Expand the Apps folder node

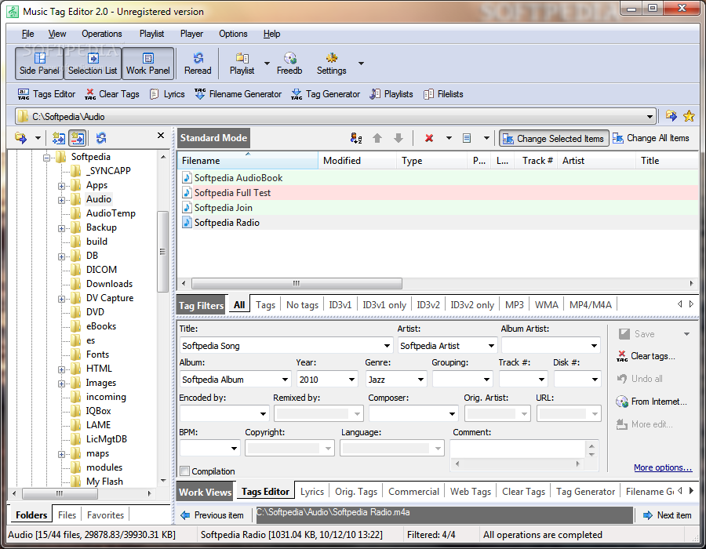tap(61, 186)
